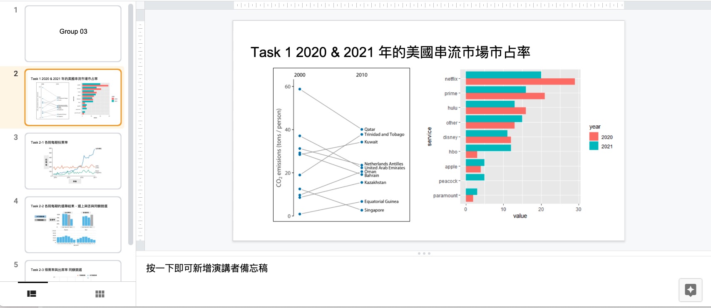
Task: Click the '2000' column header in slope chart
Action: tap(300, 75)
